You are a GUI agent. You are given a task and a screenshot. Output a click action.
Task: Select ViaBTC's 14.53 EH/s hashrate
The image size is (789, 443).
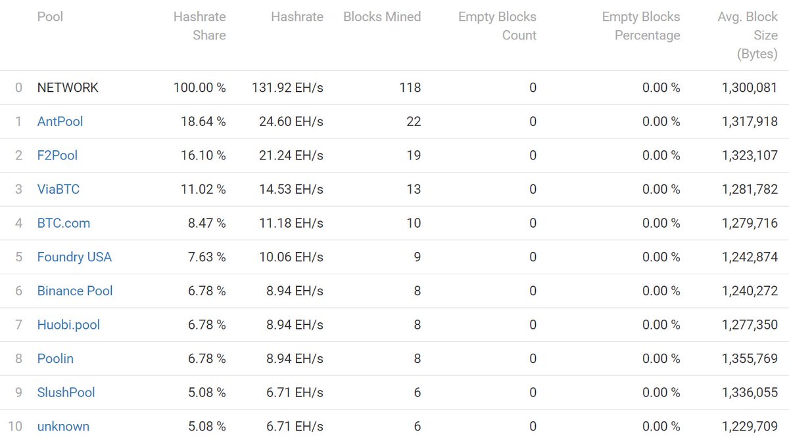(291, 189)
